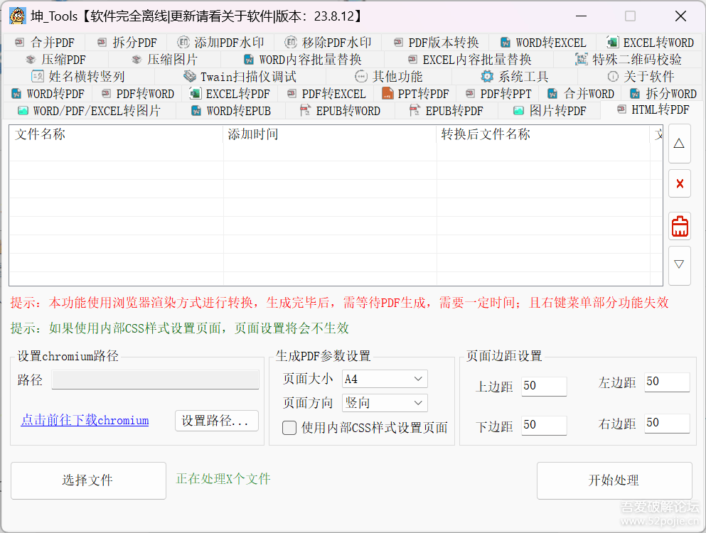Sort by 文件名称 column header
Viewport: 706px width, 533px height.
click(x=116, y=134)
